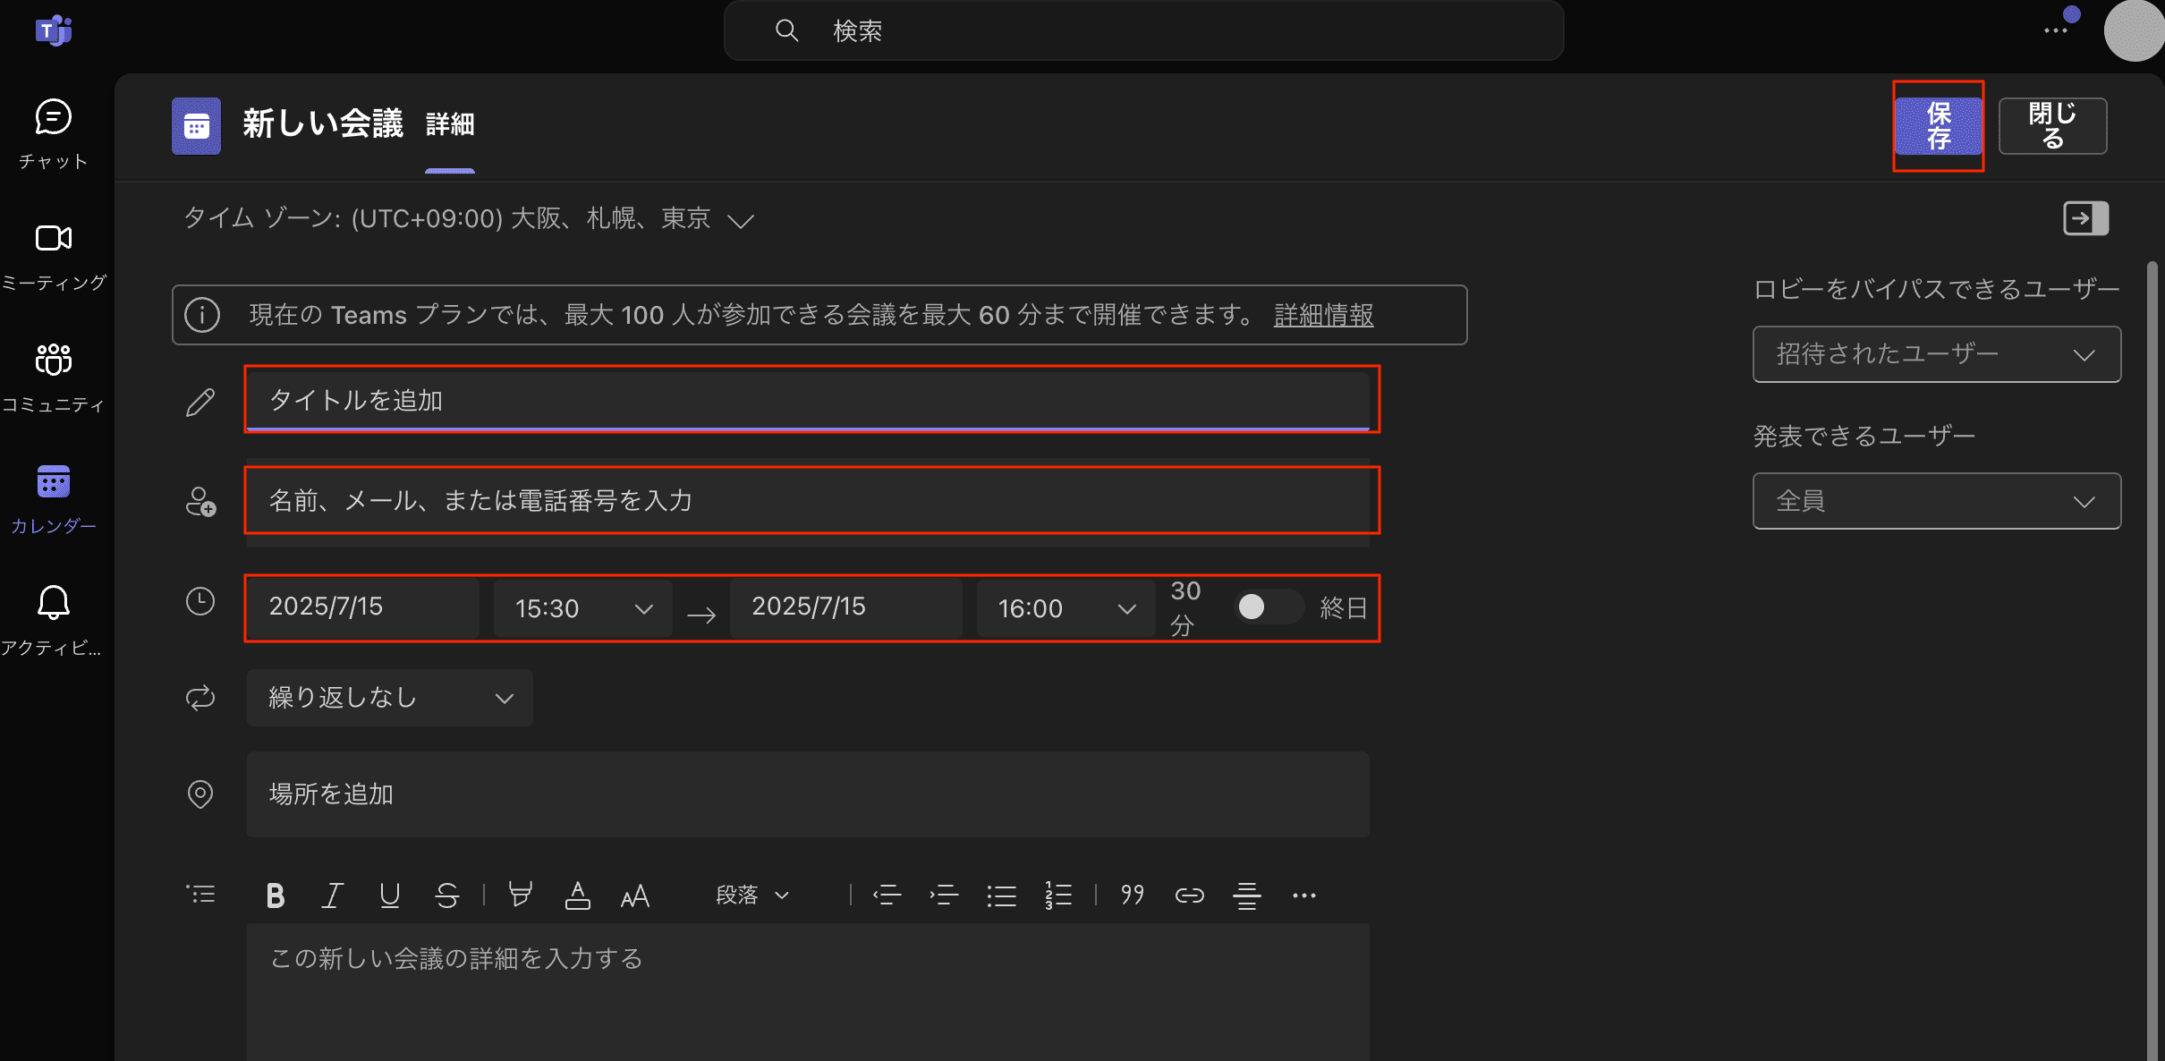Viewport: 2165px width, 1061px height.
Task: Open the 15:30 start time dropdown
Action: 582,608
